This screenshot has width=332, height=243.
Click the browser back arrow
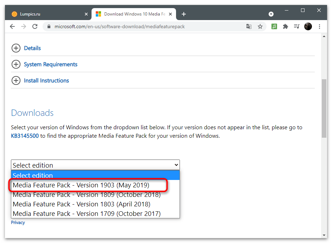(12, 26)
